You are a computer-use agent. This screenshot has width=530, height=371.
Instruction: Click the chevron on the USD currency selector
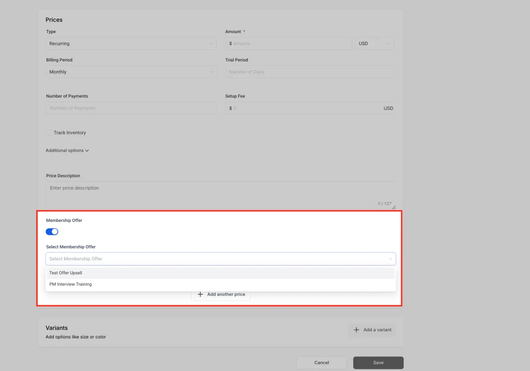pos(389,44)
